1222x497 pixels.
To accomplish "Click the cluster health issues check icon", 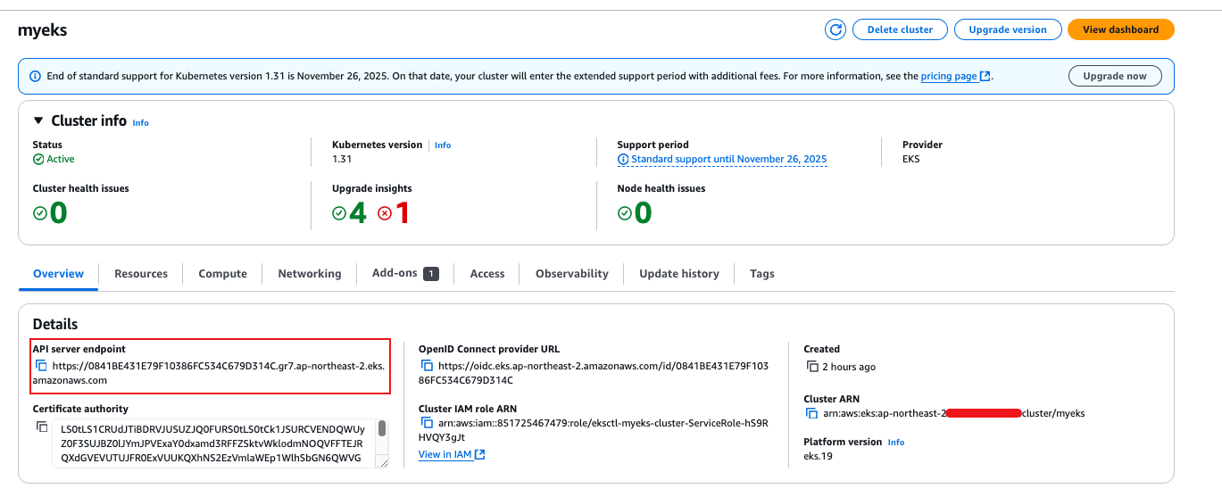I will click(x=40, y=213).
